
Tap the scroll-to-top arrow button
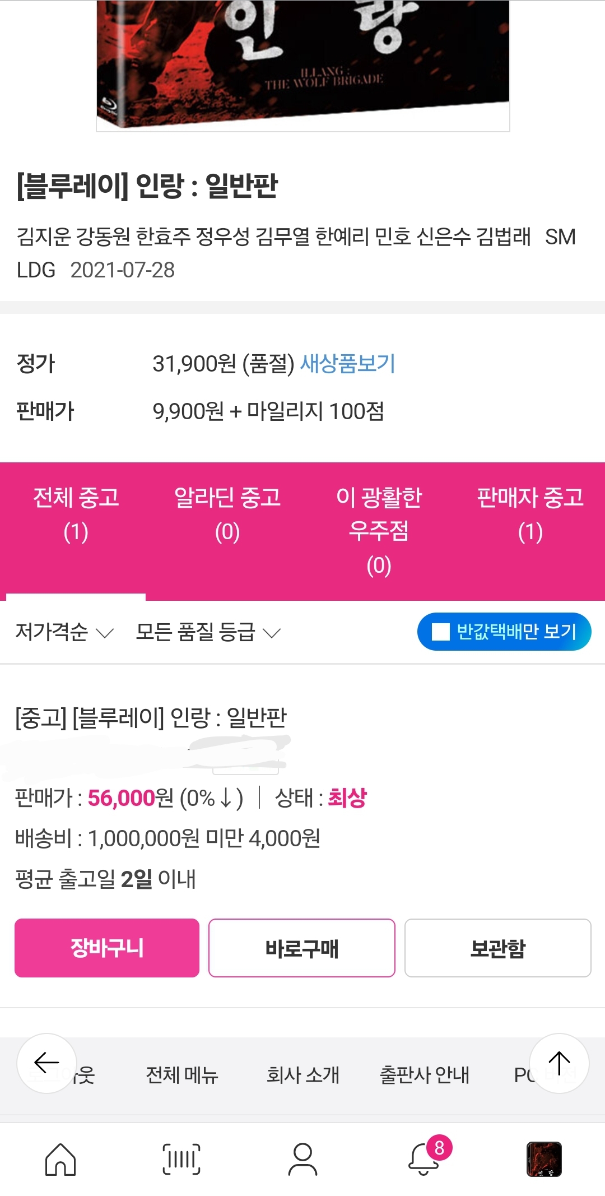559,1063
